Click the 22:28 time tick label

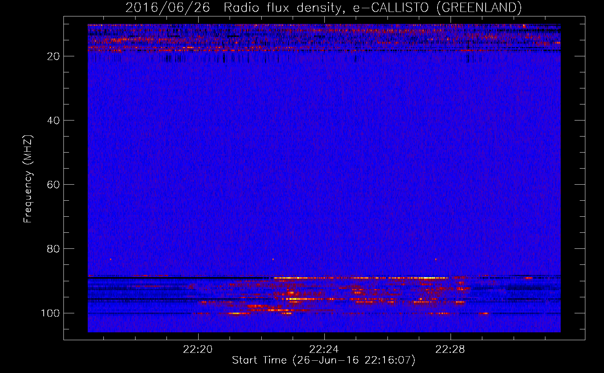[450, 350]
